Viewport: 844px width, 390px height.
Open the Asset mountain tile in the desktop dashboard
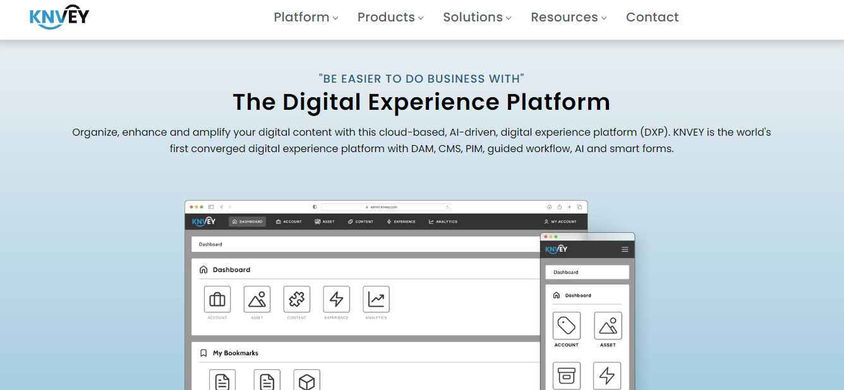(x=257, y=299)
